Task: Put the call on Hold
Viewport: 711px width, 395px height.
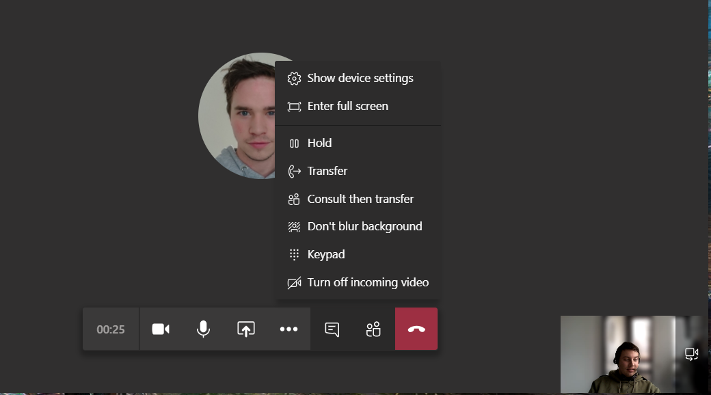Action: (319, 143)
